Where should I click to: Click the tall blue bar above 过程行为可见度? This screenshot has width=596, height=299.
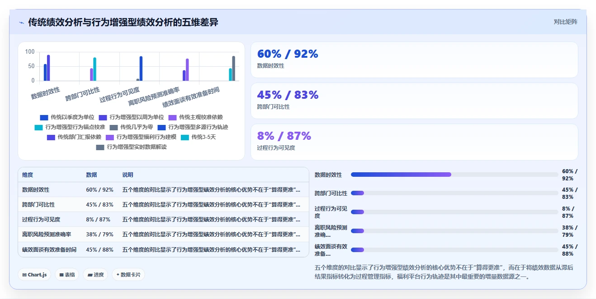coord(141,69)
